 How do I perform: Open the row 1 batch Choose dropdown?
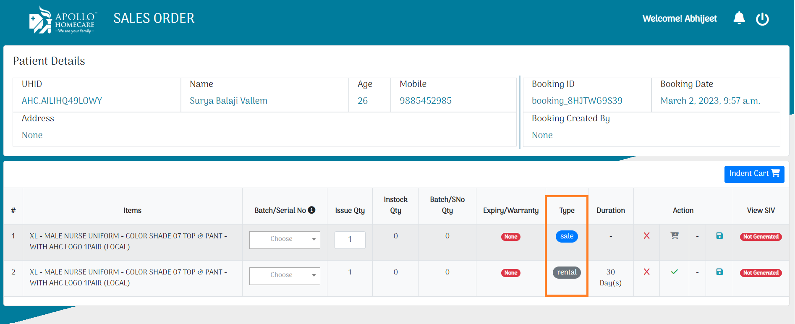pyautogui.click(x=285, y=240)
